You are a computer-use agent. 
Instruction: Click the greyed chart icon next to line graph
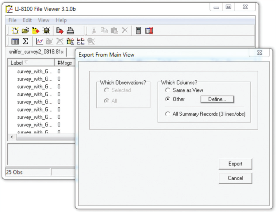pos(49,41)
